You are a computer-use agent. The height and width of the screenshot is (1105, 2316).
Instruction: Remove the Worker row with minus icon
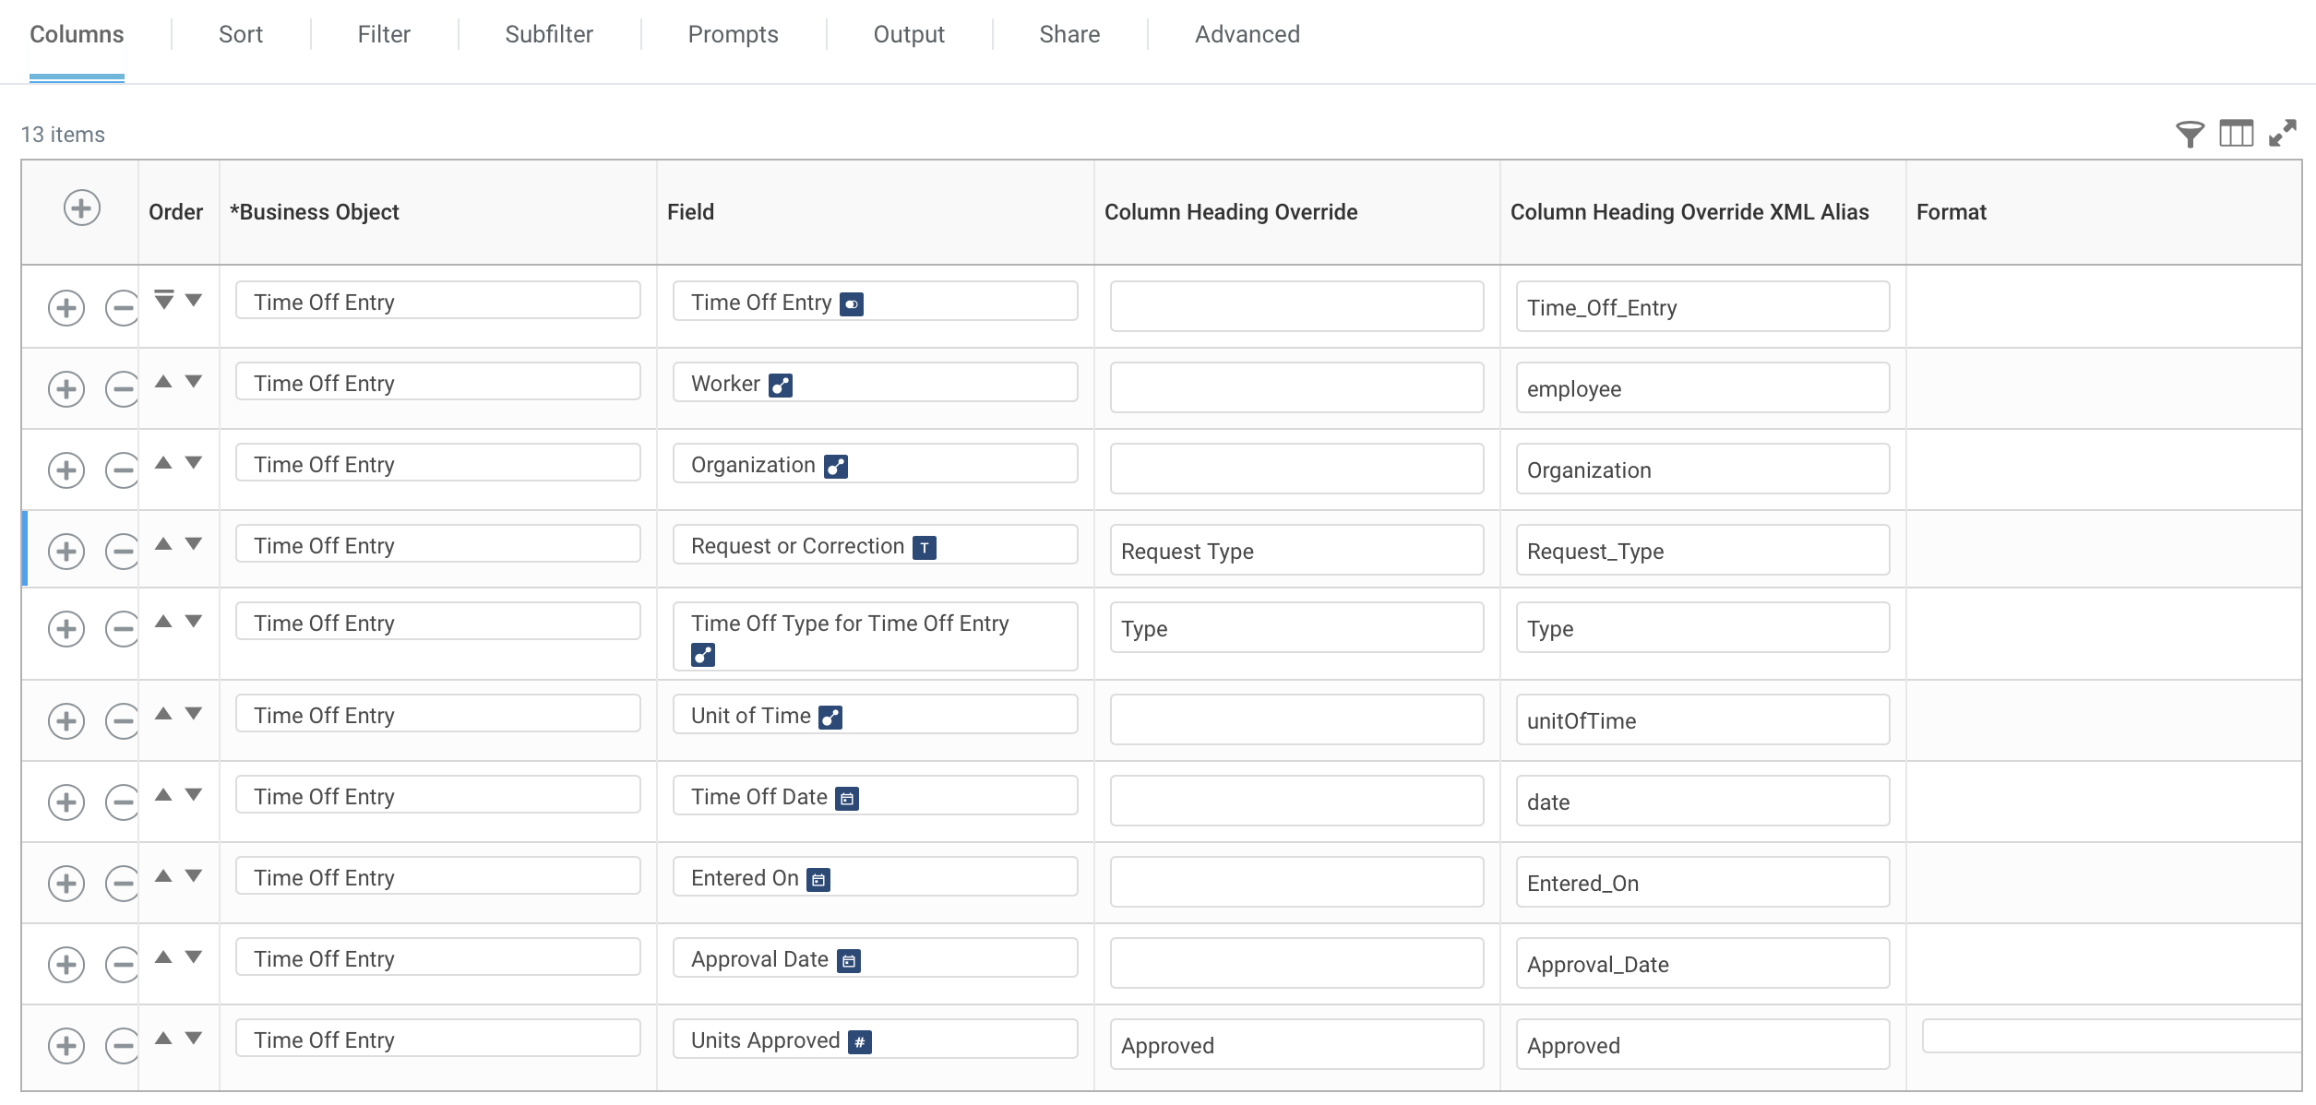(122, 389)
